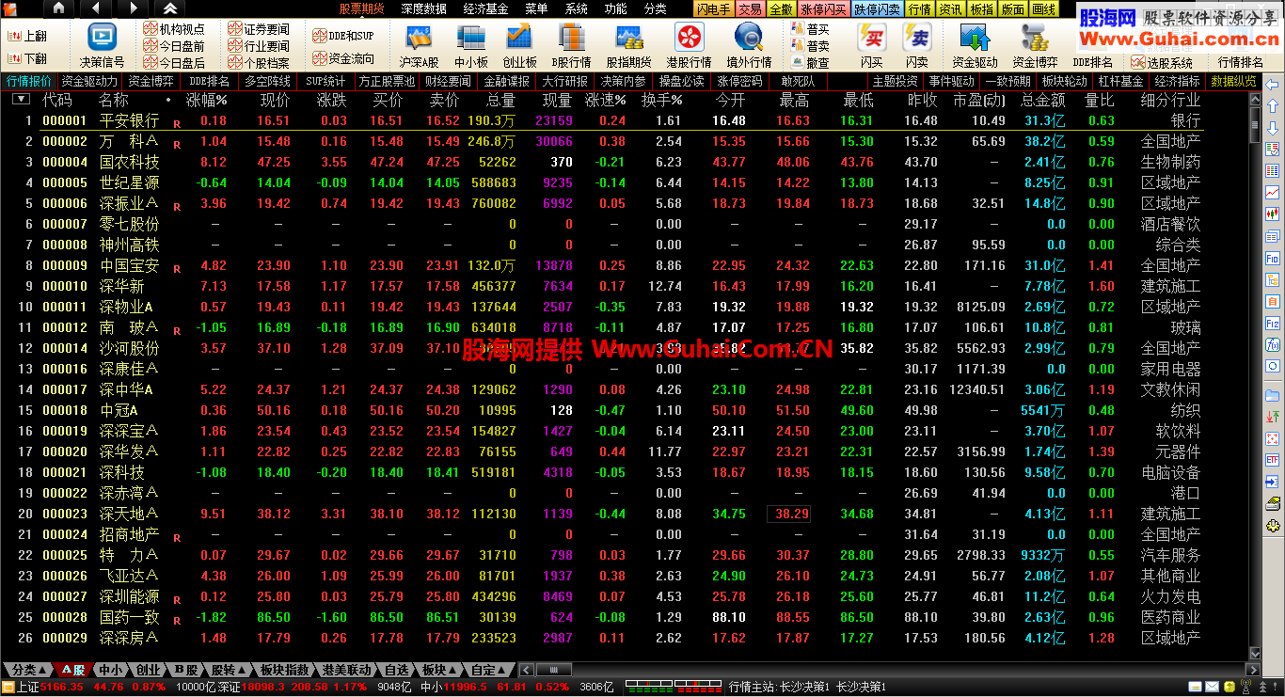Open 深度数据 menu

tap(423, 8)
